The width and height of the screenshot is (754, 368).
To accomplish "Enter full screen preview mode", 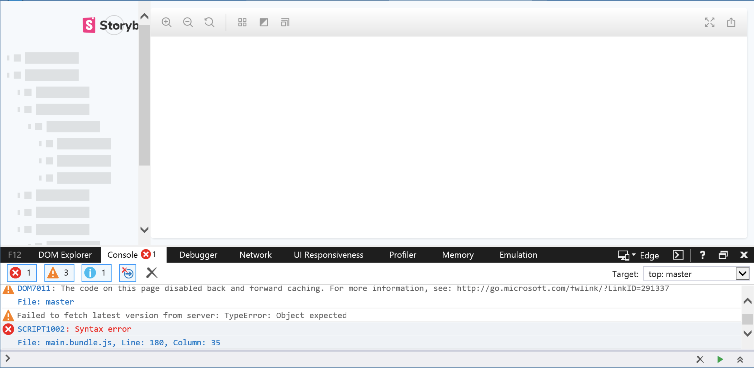I will (709, 22).
